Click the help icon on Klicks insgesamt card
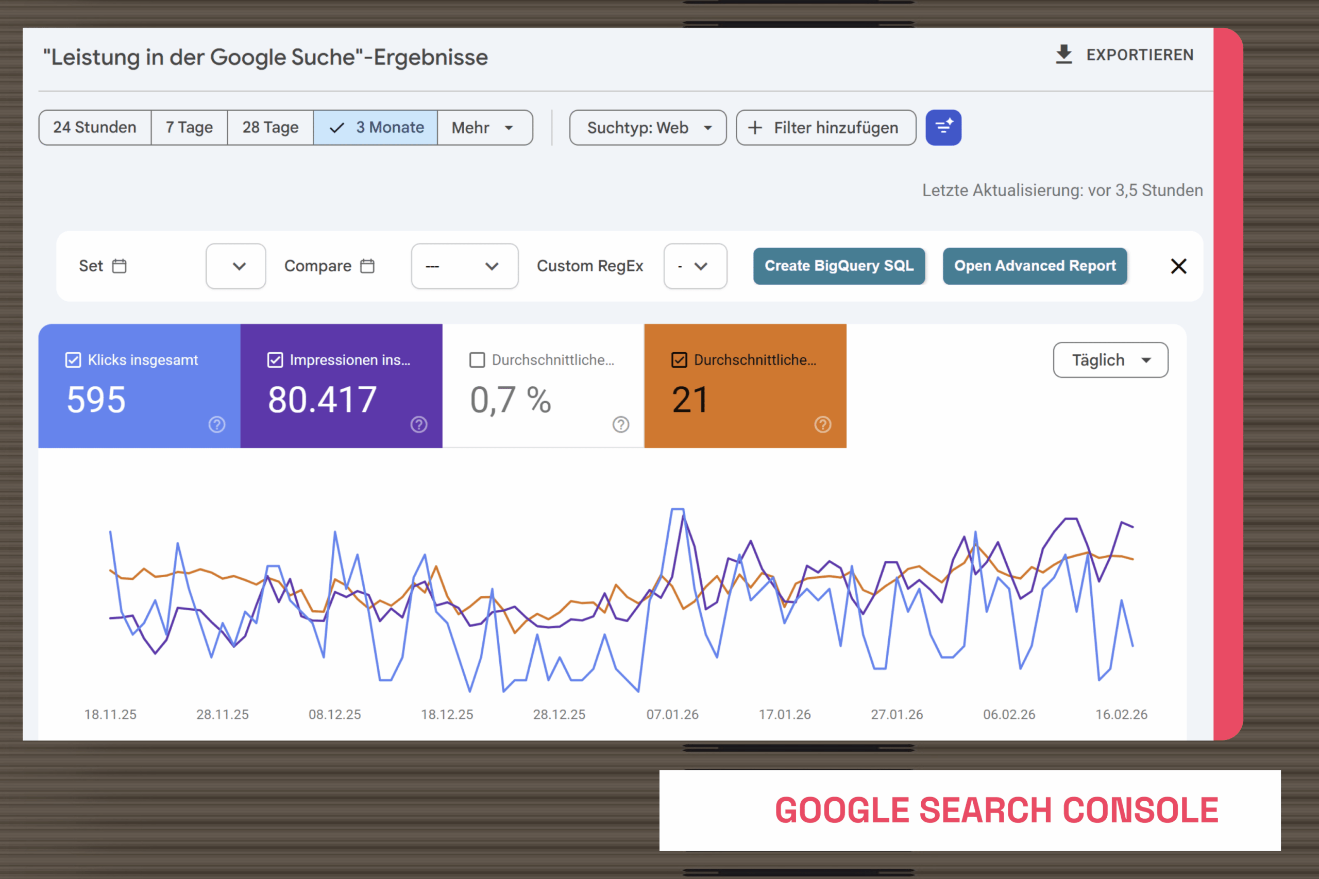The height and width of the screenshot is (879, 1319). click(217, 425)
